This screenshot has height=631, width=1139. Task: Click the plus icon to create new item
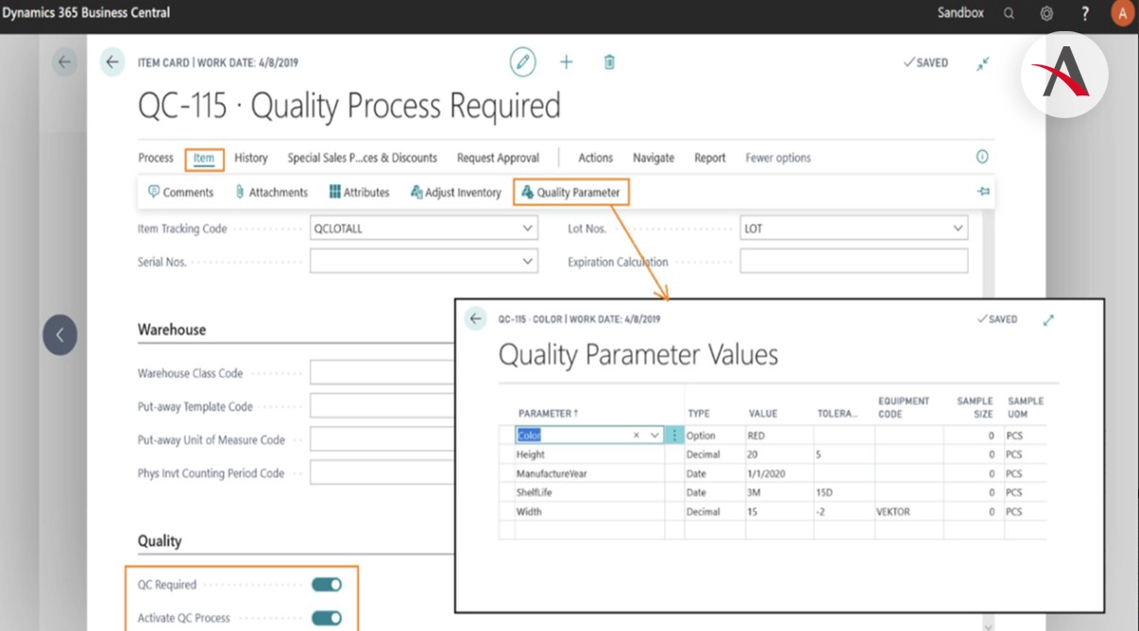click(x=566, y=62)
